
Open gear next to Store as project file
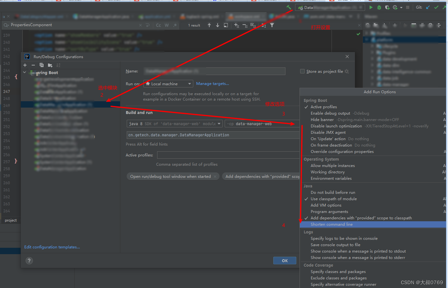click(x=347, y=72)
